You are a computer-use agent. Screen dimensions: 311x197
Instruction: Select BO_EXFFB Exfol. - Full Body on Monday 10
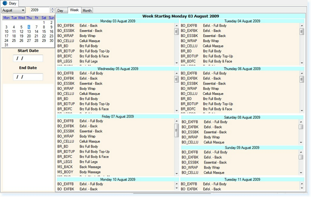click(116, 184)
